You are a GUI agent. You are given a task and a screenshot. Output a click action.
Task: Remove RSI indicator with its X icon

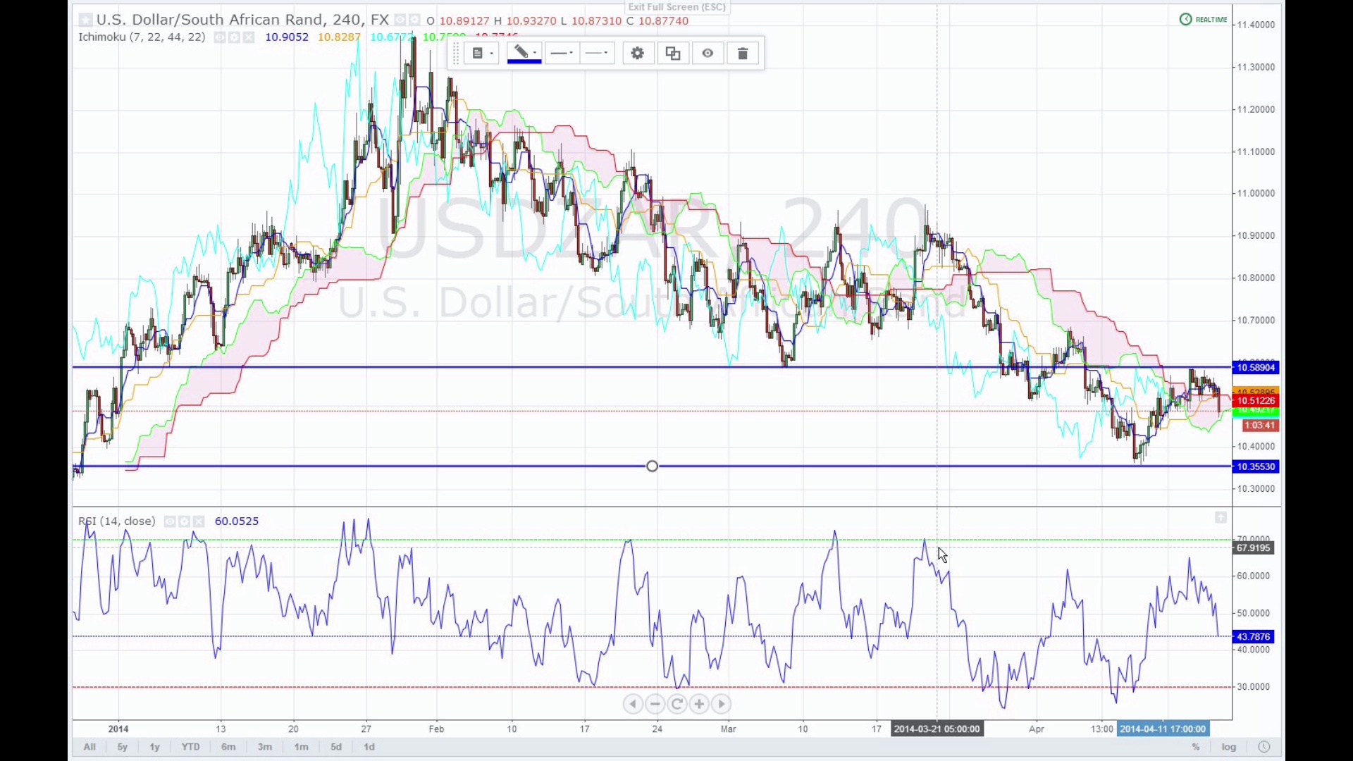[x=199, y=521]
